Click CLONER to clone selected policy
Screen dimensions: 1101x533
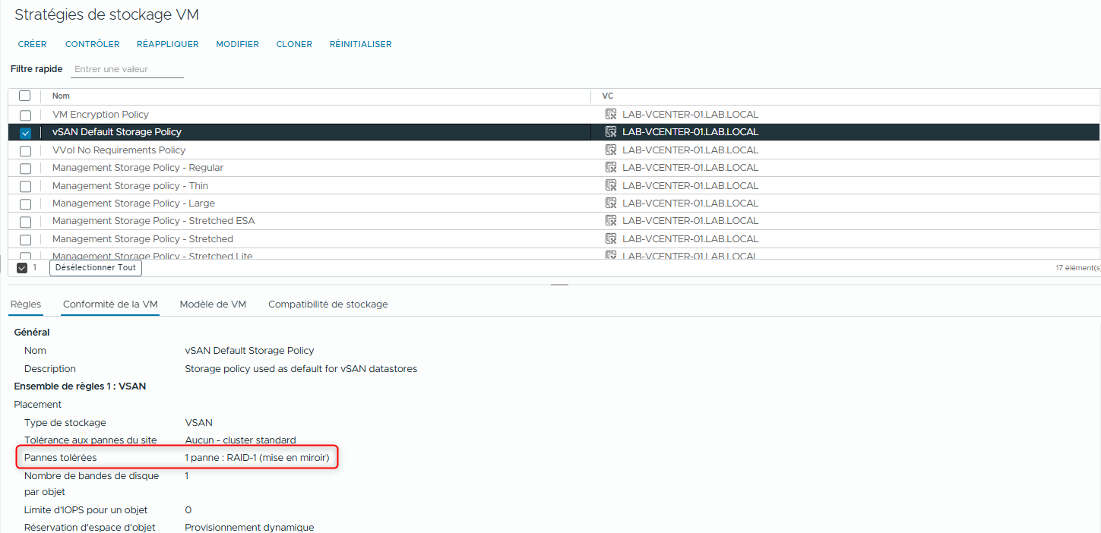click(x=294, y=44)
